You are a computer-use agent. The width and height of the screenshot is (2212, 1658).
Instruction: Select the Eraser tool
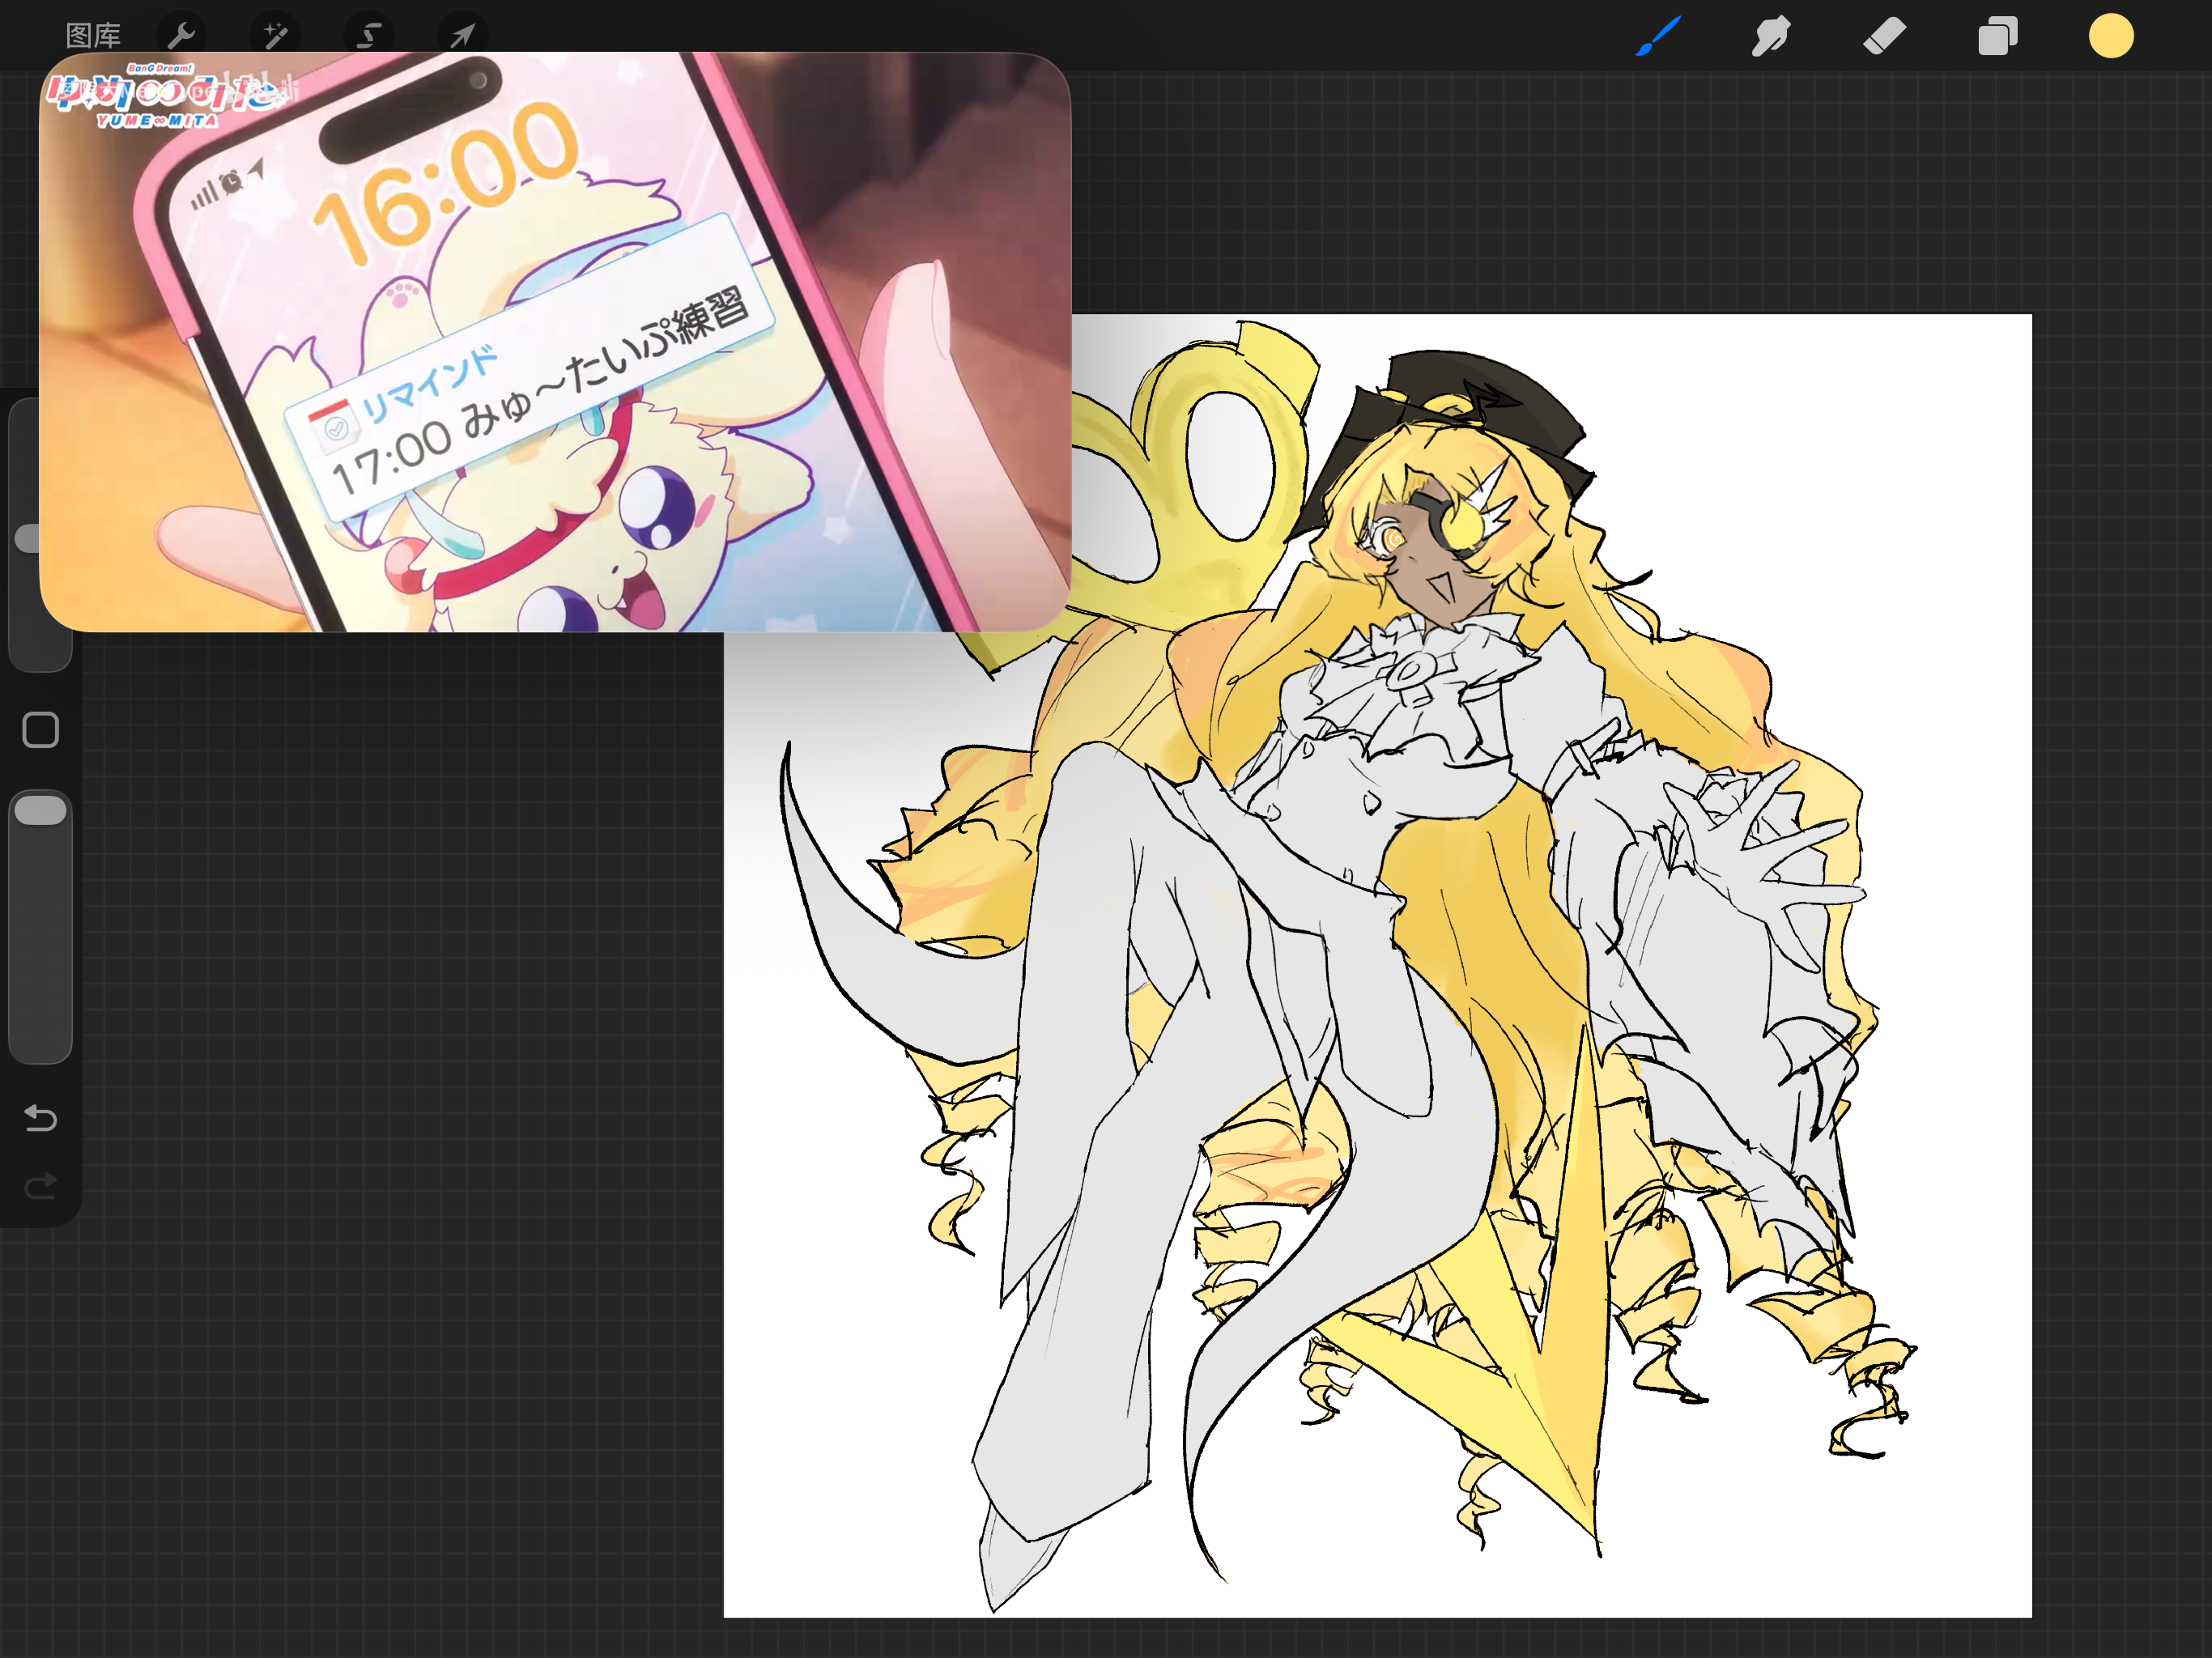coord(1884,36)
